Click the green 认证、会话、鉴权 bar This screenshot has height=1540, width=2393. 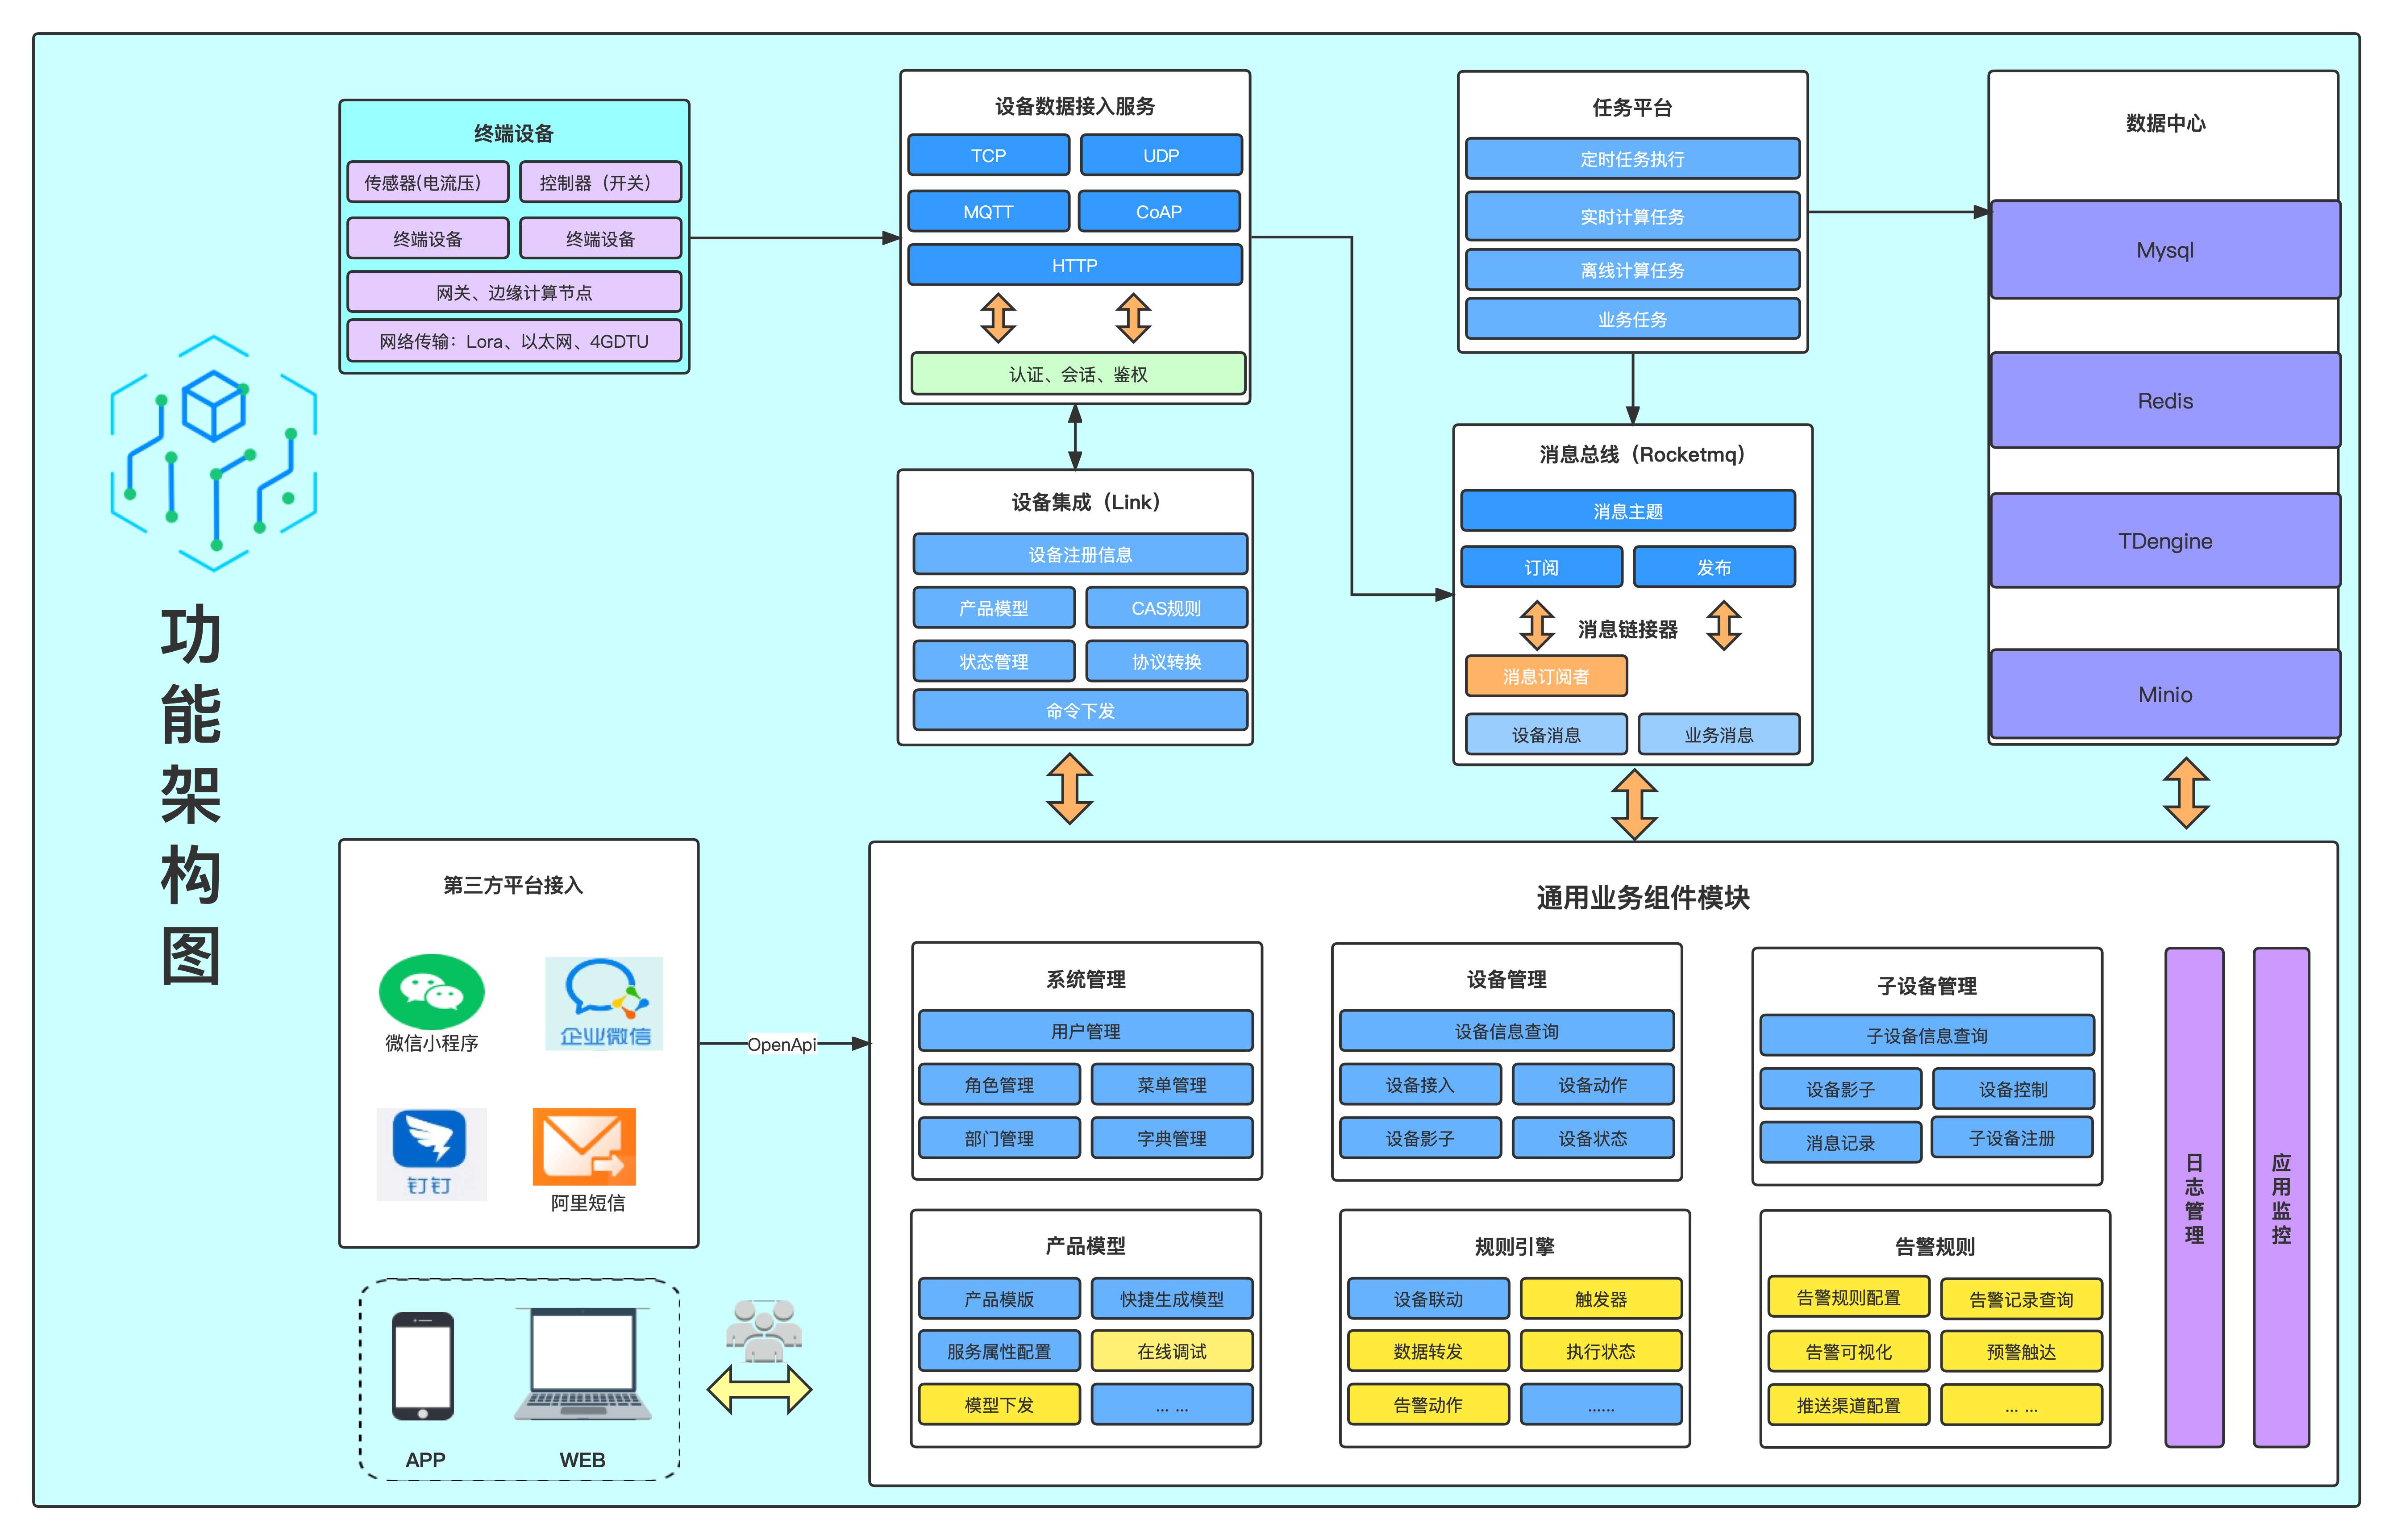(1077, 374)
